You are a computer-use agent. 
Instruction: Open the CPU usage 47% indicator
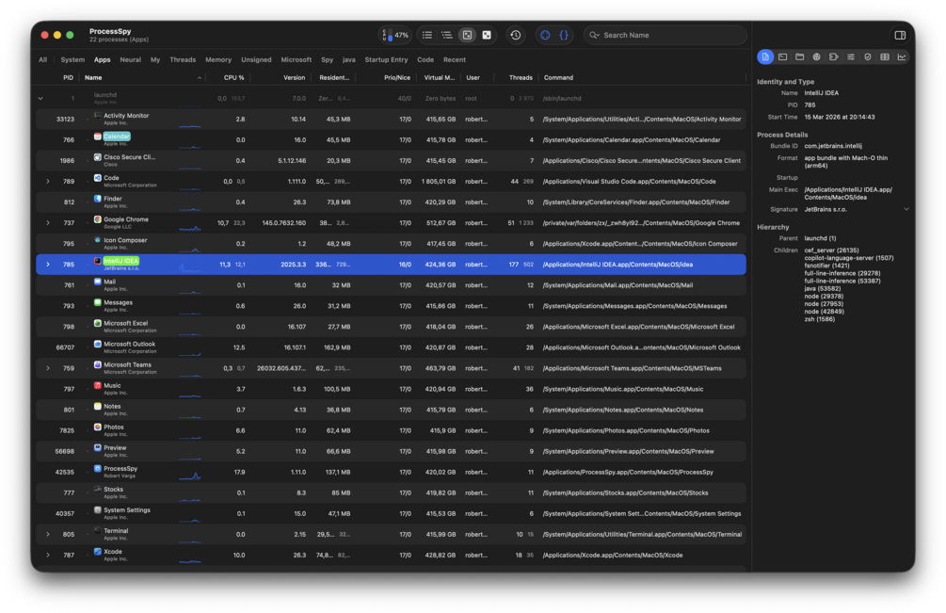tap(394, 35)
